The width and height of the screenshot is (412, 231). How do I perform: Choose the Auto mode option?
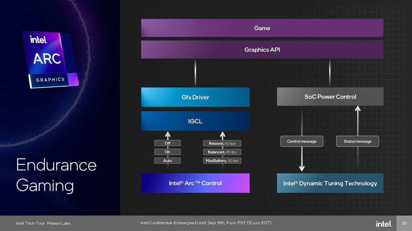pyautogui.click(x=167, y=160)
